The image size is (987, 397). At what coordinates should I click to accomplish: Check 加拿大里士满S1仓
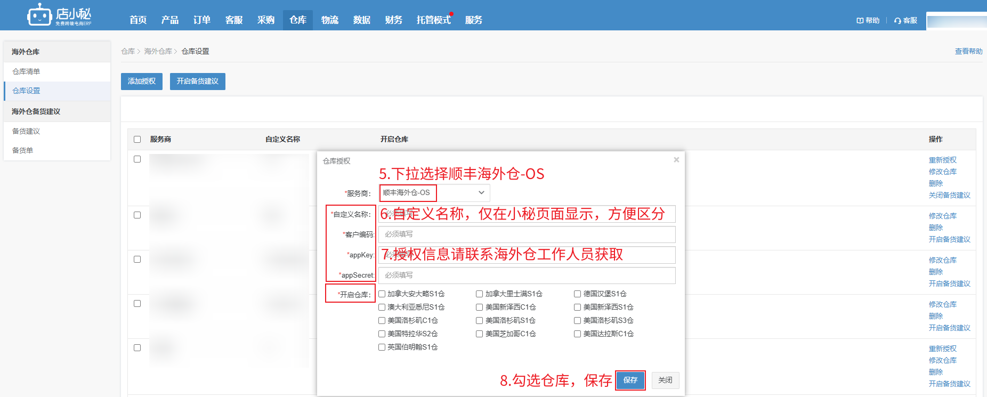(x=479, y=294)
